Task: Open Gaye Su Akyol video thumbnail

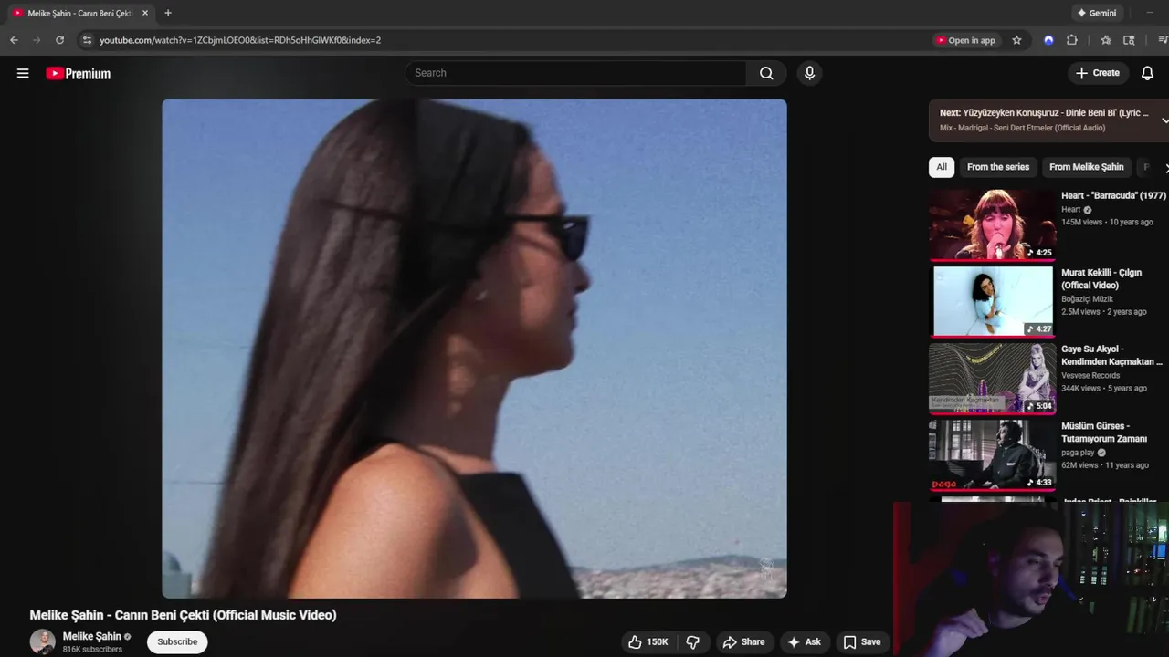Action: pos(992,378)
